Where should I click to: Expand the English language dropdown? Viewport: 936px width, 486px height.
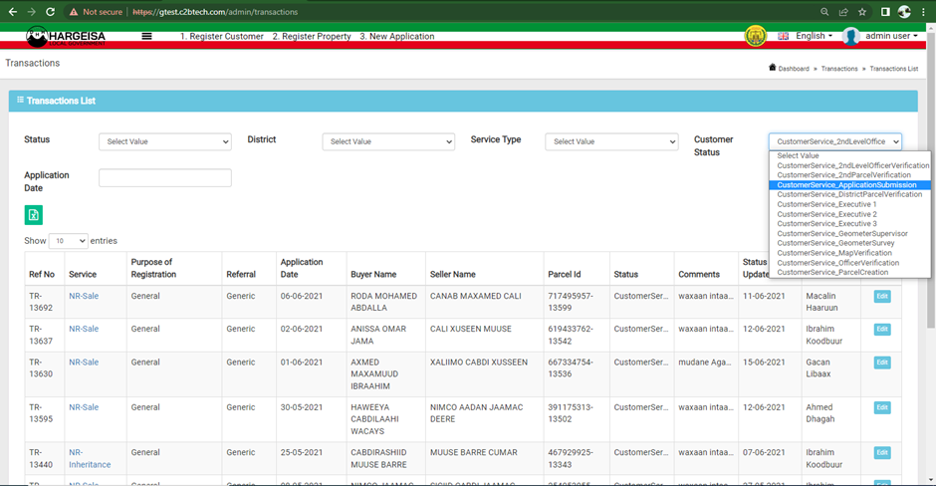click(814, 36)
